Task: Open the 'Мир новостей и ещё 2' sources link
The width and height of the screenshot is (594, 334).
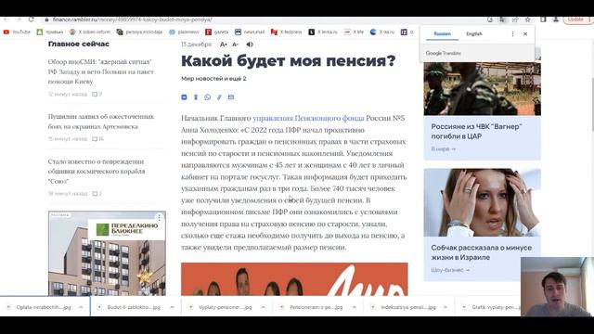Action: 213,78
